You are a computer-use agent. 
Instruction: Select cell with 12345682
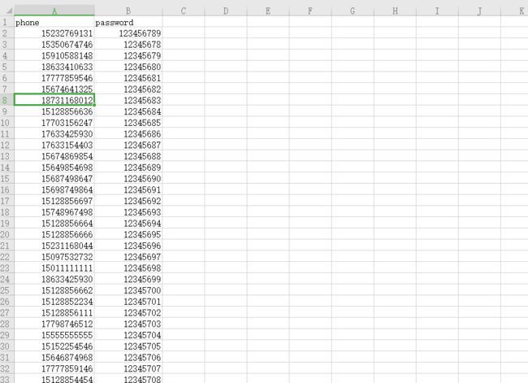point(128,89)
